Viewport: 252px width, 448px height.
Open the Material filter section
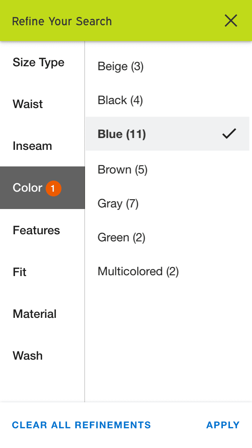click(x=35, y=314)
